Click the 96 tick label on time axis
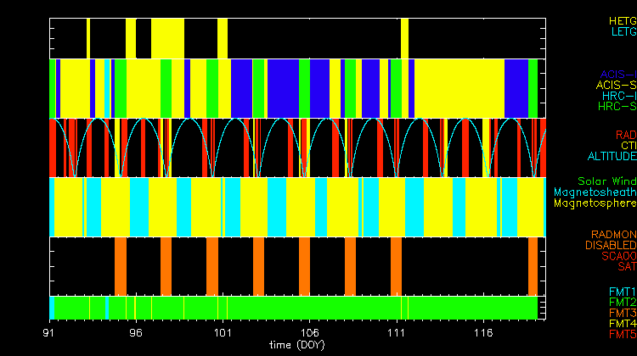 point(136,334)
